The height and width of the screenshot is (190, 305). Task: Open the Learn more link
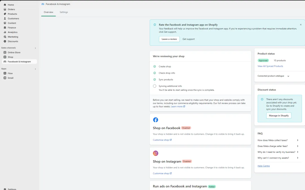point(178,106)
